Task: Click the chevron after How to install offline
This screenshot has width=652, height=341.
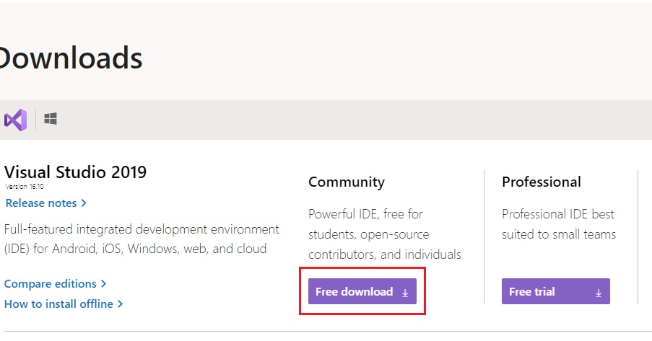Action: (120, 304)
